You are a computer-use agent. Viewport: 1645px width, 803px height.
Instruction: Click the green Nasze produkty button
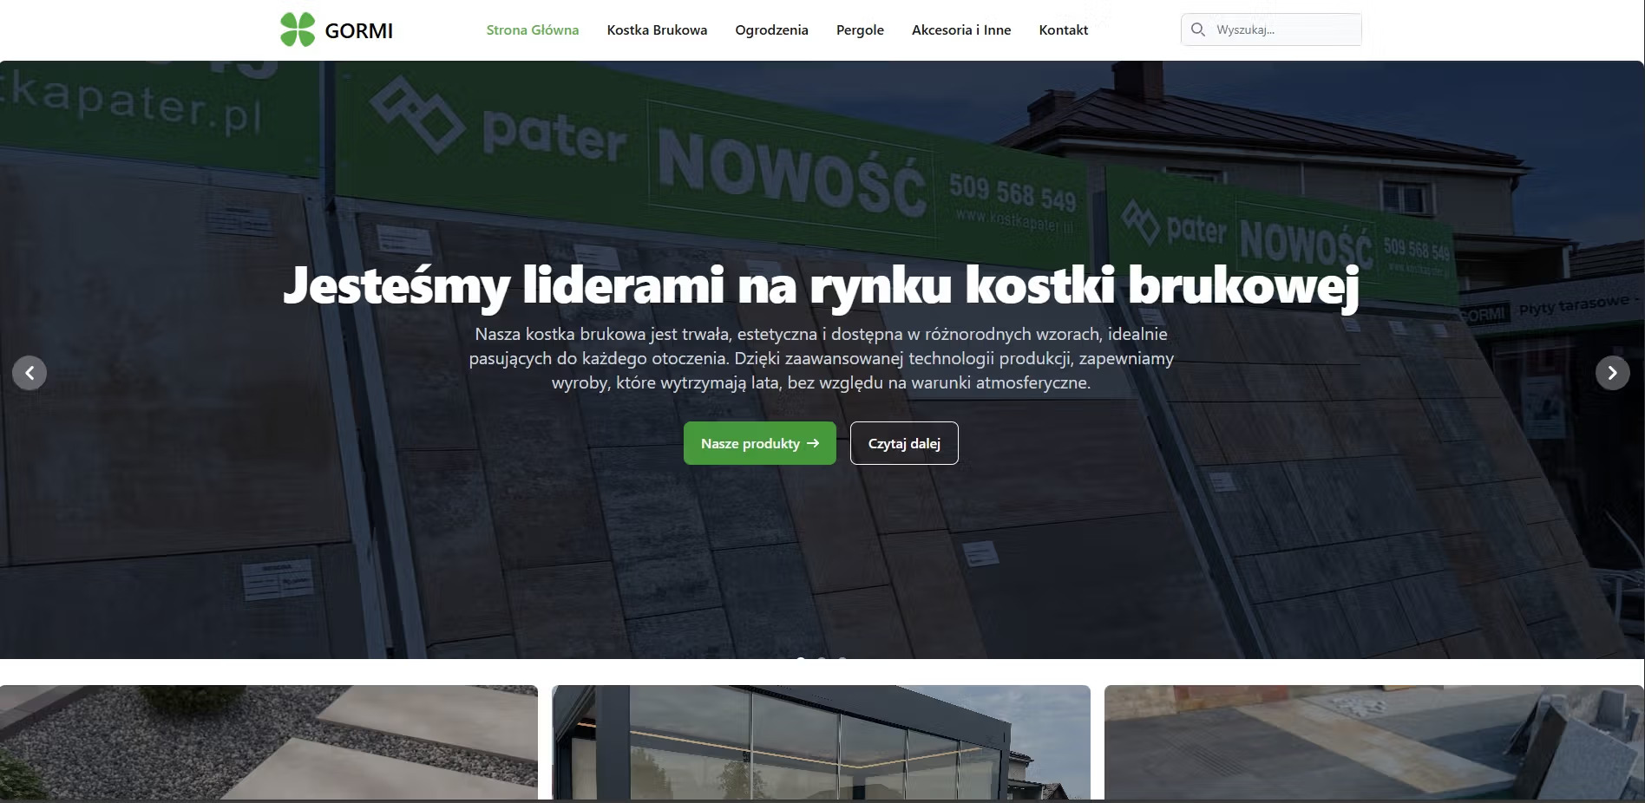tap(760, 443)
